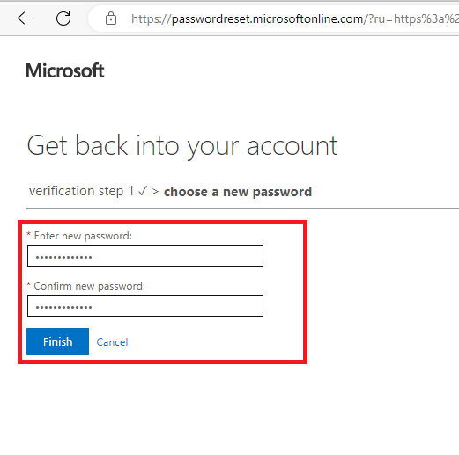Focus the Enter new password field
This screenshot has height=455, width=459.
[145, 256]
